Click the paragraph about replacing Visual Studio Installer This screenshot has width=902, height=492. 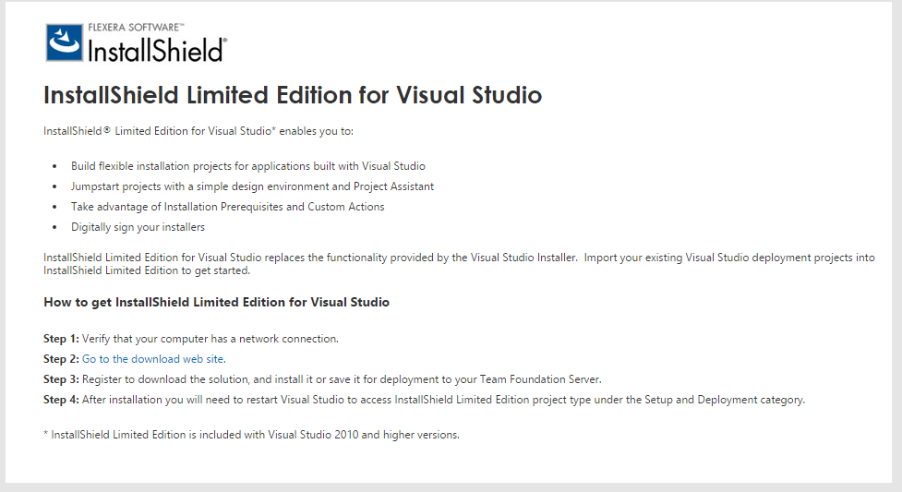click(458, 264)
